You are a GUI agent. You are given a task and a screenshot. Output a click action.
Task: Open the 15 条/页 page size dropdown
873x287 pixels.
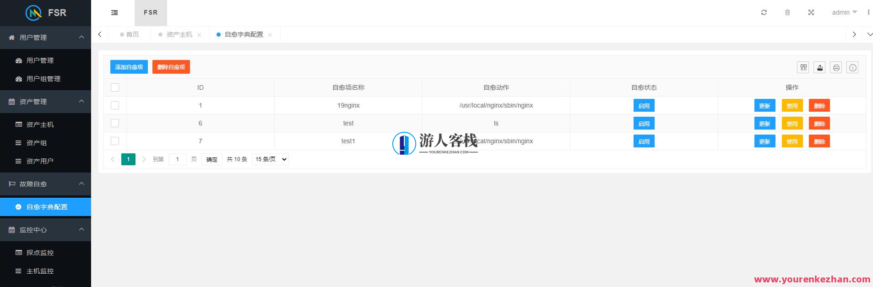[x=271, y=159]
